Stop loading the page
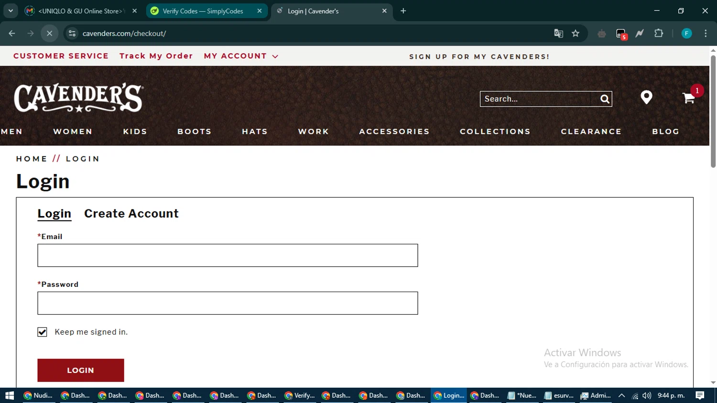Image resolution: width=717 pixels, height=403 pixels. coord(49,33)
